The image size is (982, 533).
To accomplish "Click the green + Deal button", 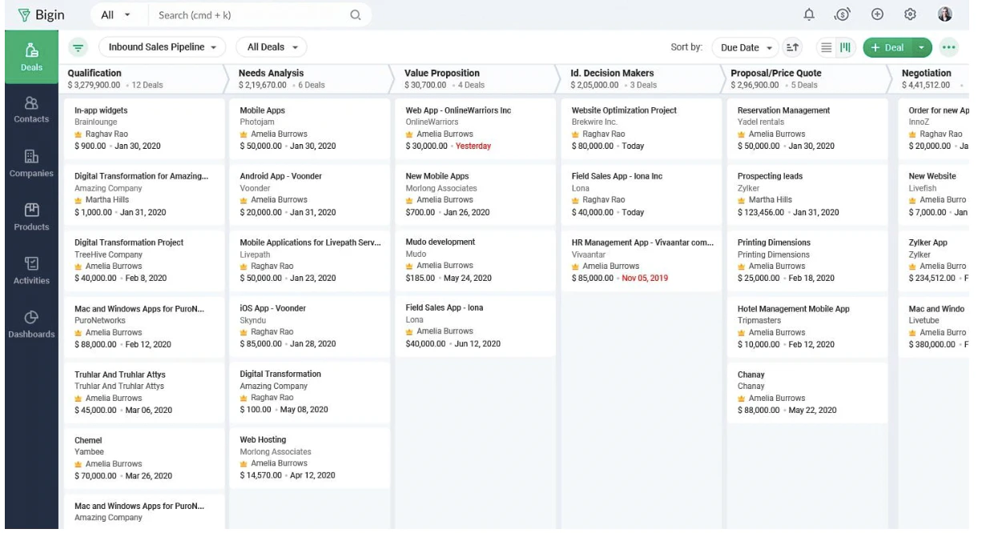I will click(x=888, y=47).
